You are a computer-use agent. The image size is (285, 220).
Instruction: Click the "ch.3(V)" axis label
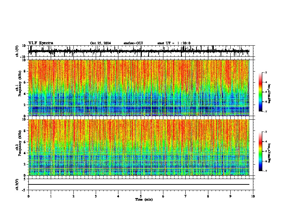point(17,184)
